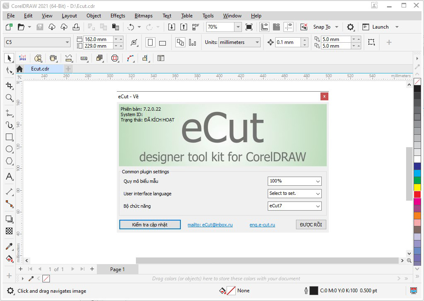Select the Transparency tool
Viewport: 424px width, 301px height.
(x=9, y=231)
